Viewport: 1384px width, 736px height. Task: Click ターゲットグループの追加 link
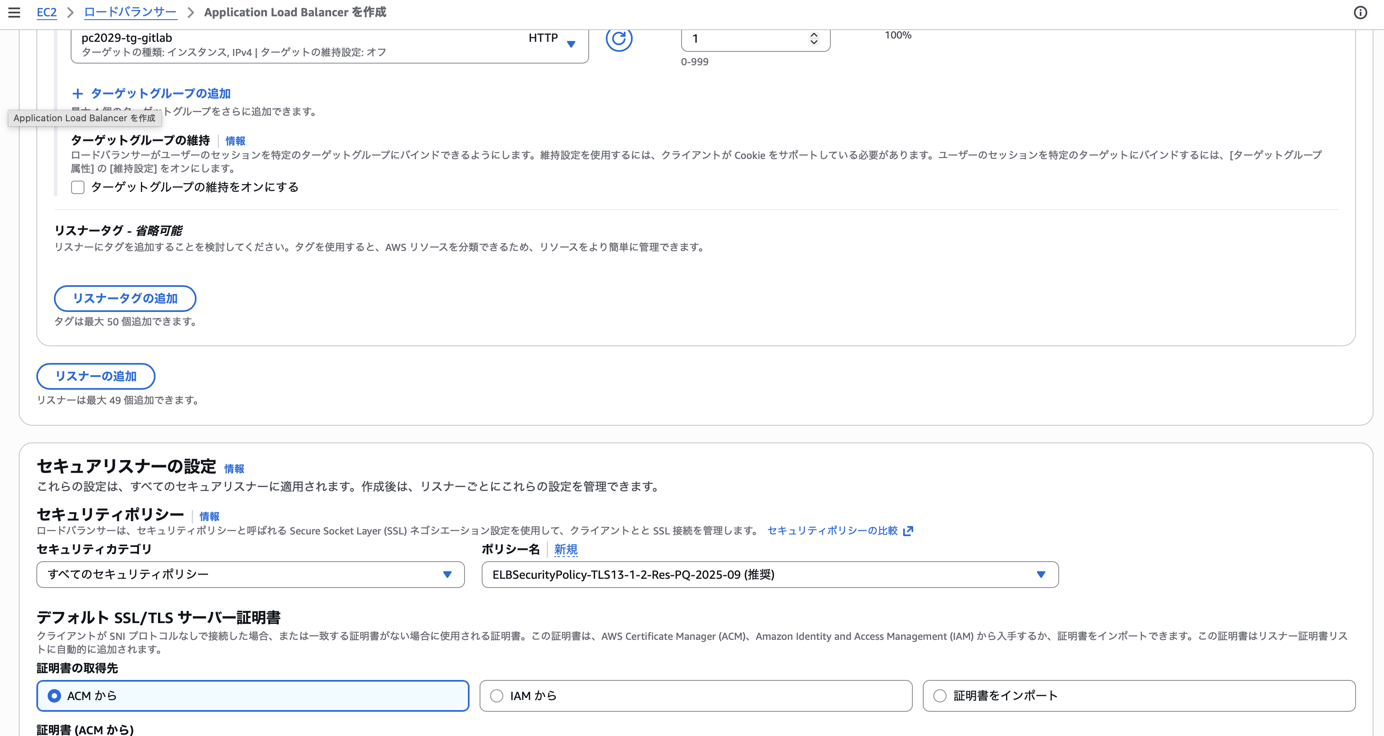click(x=161, y=94)
